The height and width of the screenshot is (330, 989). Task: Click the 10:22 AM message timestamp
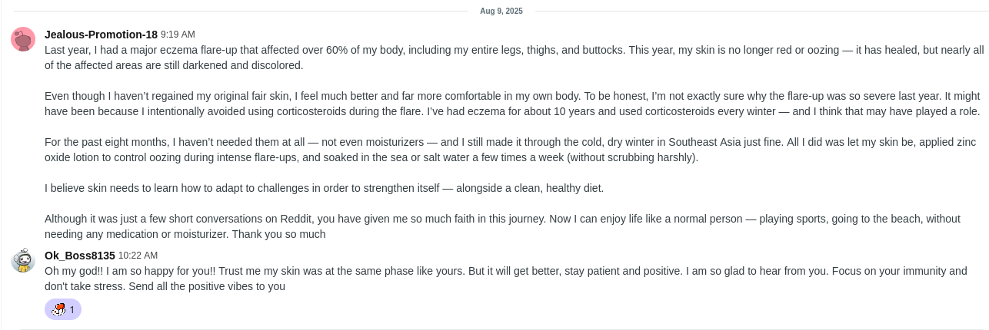pos(138,256)
